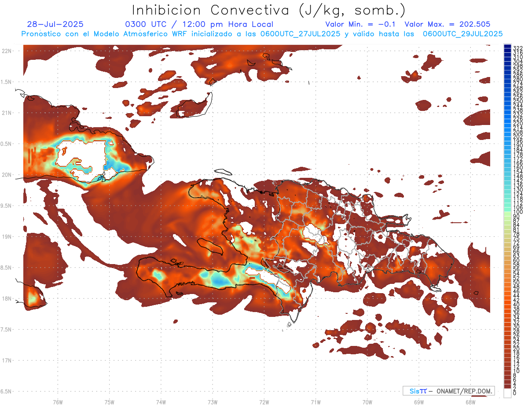Click the date "28-Jul-2025"
The width and height of the screenshot is (528, 408).
(55, 25)
